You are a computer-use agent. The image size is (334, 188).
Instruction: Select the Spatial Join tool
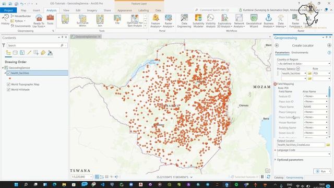pyautogui.click(x=100, y=21)
